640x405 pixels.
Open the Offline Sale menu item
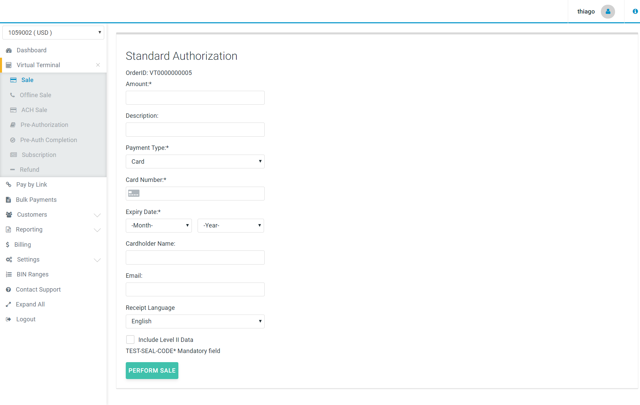coord(35,95)
